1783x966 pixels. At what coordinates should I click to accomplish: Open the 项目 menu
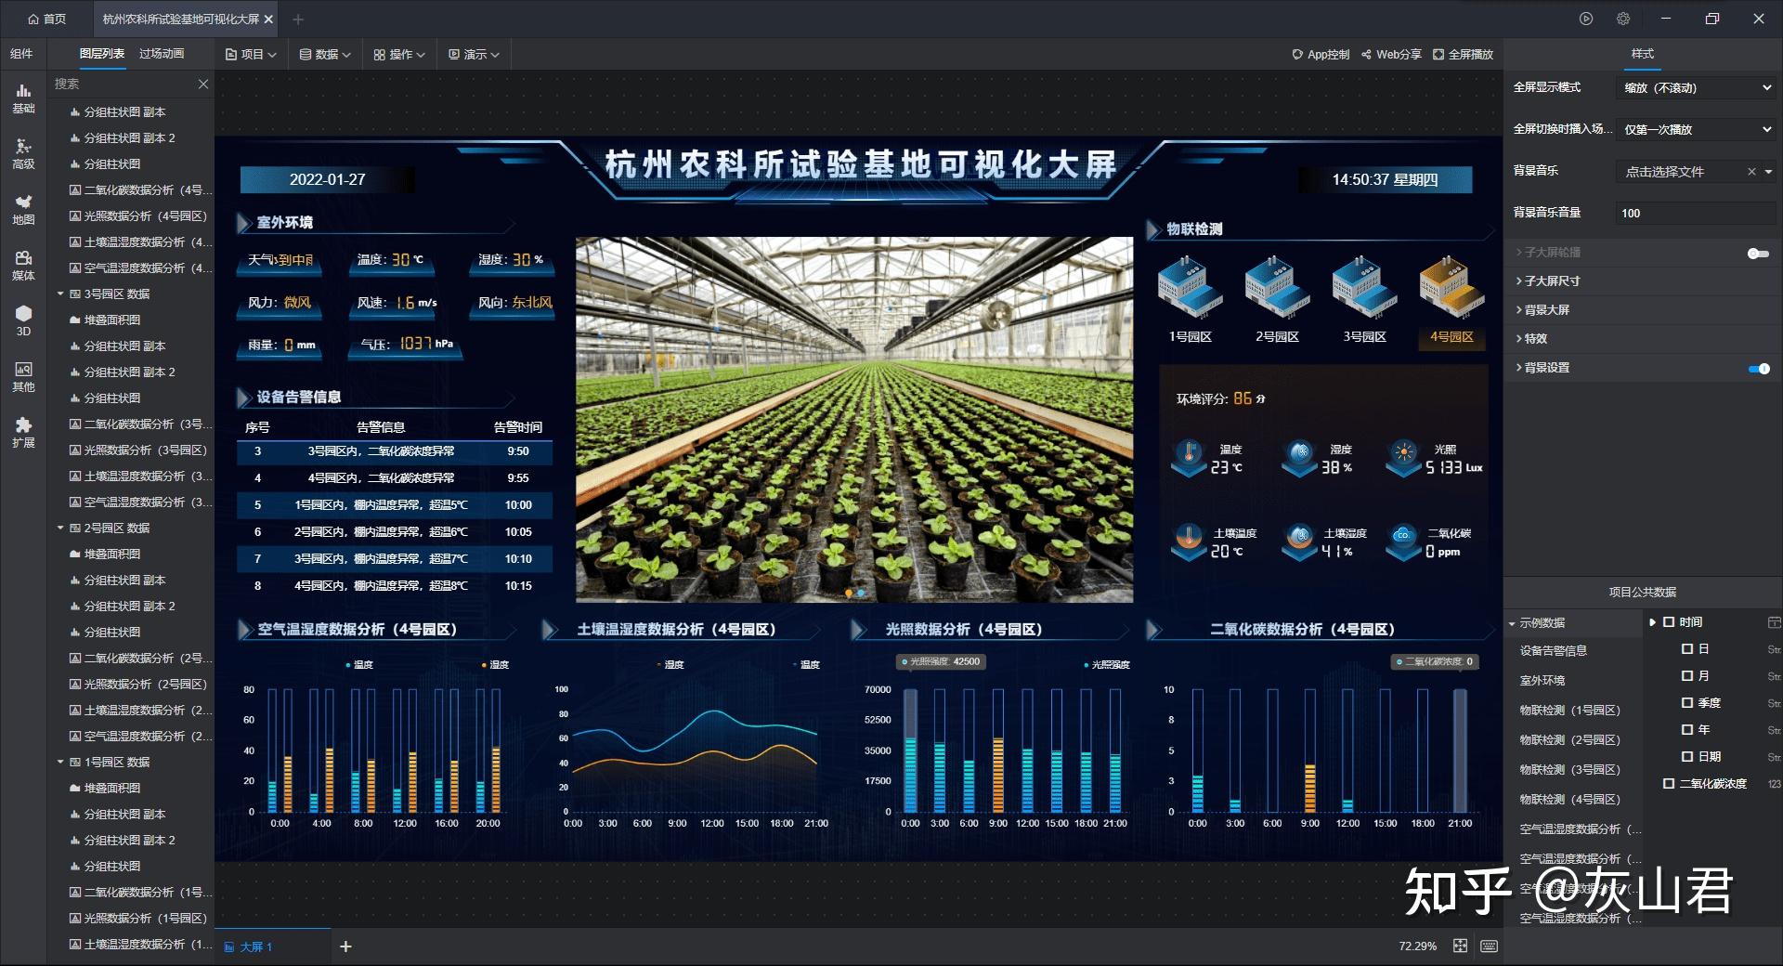coord(251,55)
